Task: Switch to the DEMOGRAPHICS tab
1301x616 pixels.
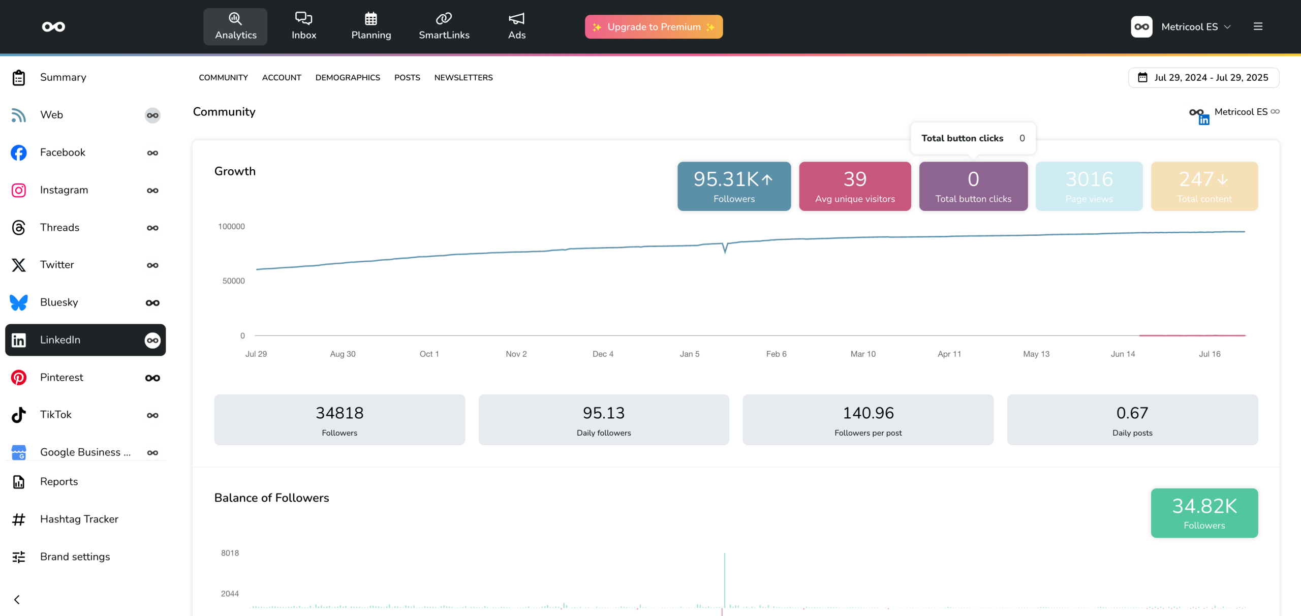Action: 348,78
